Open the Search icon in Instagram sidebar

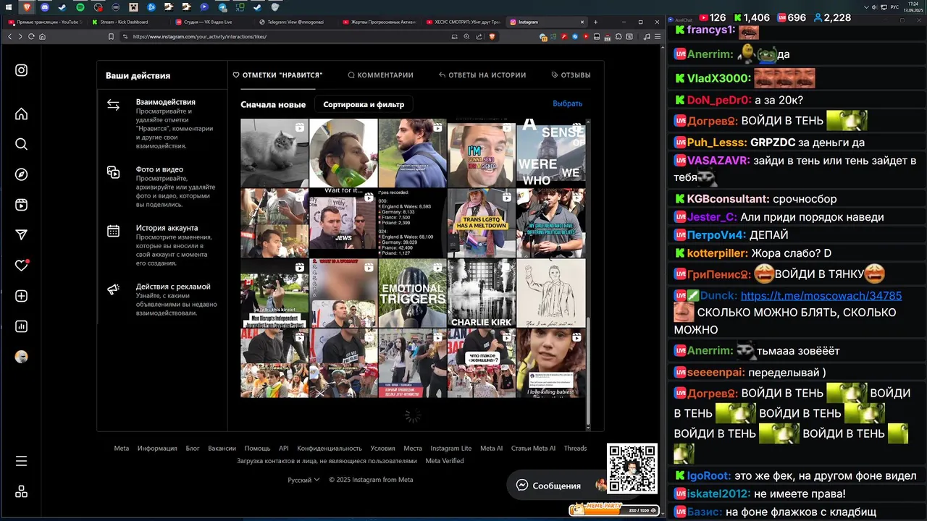(22, 144)
